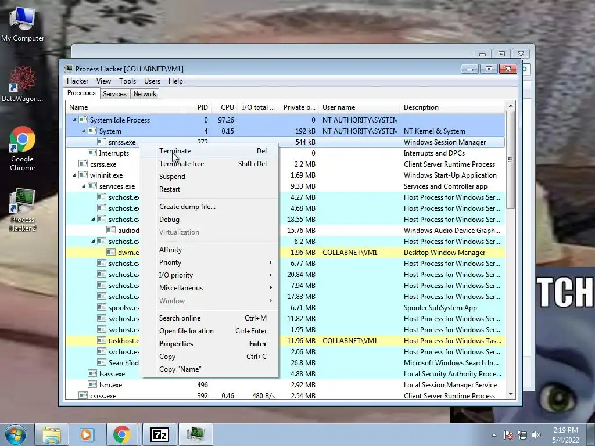Select the Processes tab
This screenshot has width=595, height=446.
[x=81, y=93]
